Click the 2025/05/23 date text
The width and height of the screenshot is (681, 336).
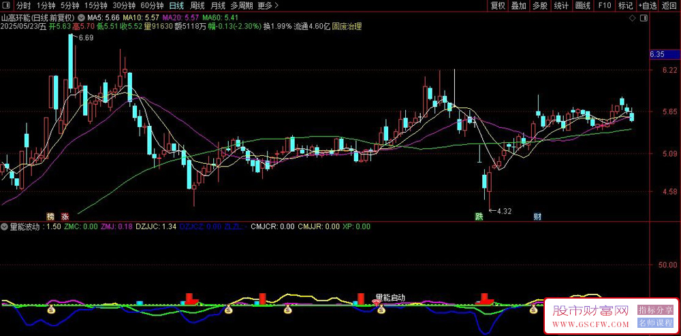20,27
